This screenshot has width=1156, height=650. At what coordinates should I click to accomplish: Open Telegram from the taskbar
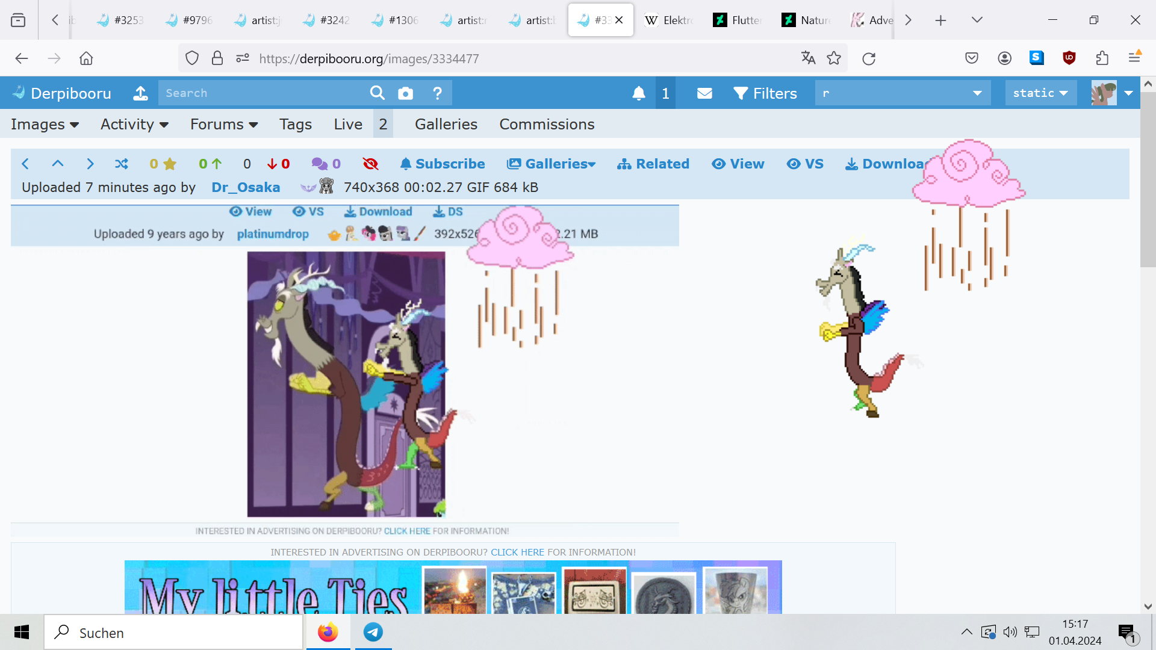click(x=373, y=632)
